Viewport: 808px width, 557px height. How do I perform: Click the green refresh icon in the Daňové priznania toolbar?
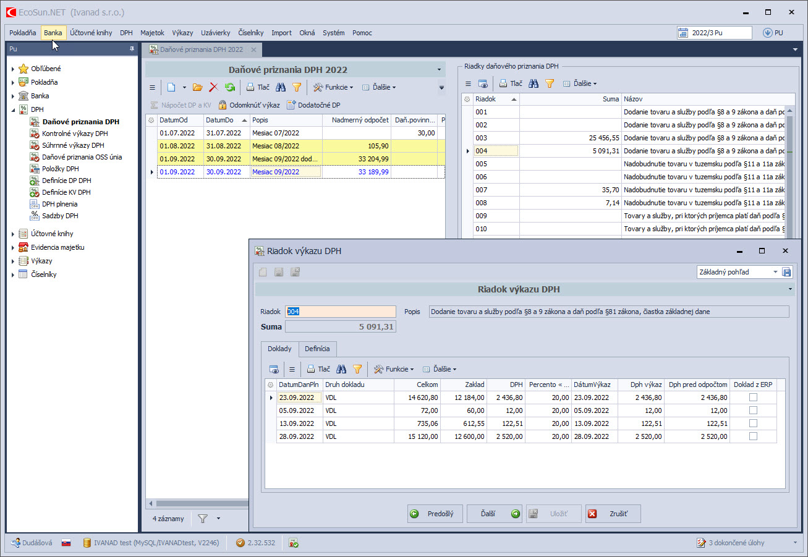pyautogui.click(x=230, y=88)
